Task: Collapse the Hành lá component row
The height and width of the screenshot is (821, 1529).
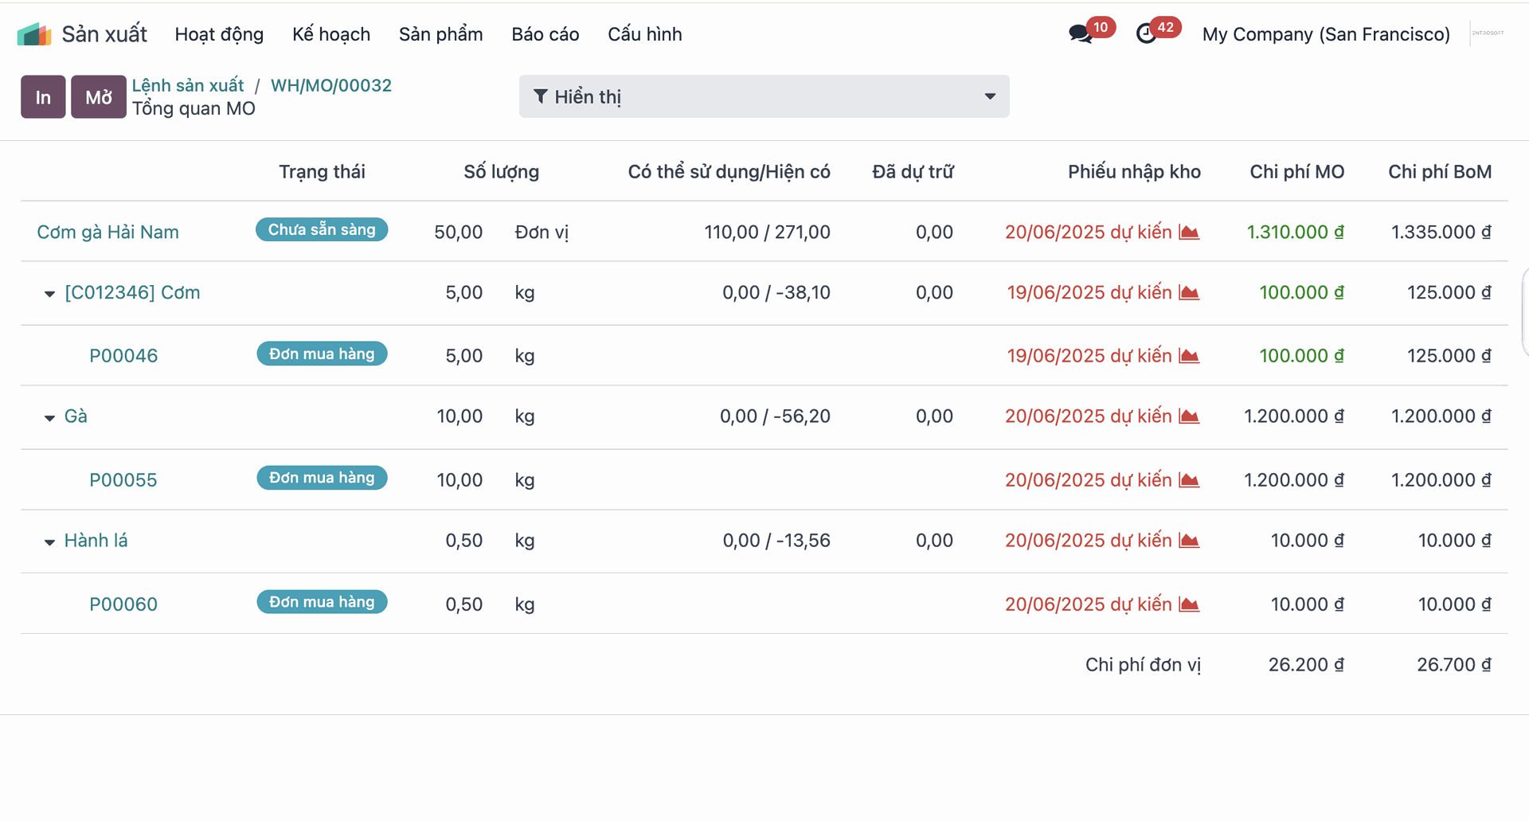Action: tap(49, 541)
